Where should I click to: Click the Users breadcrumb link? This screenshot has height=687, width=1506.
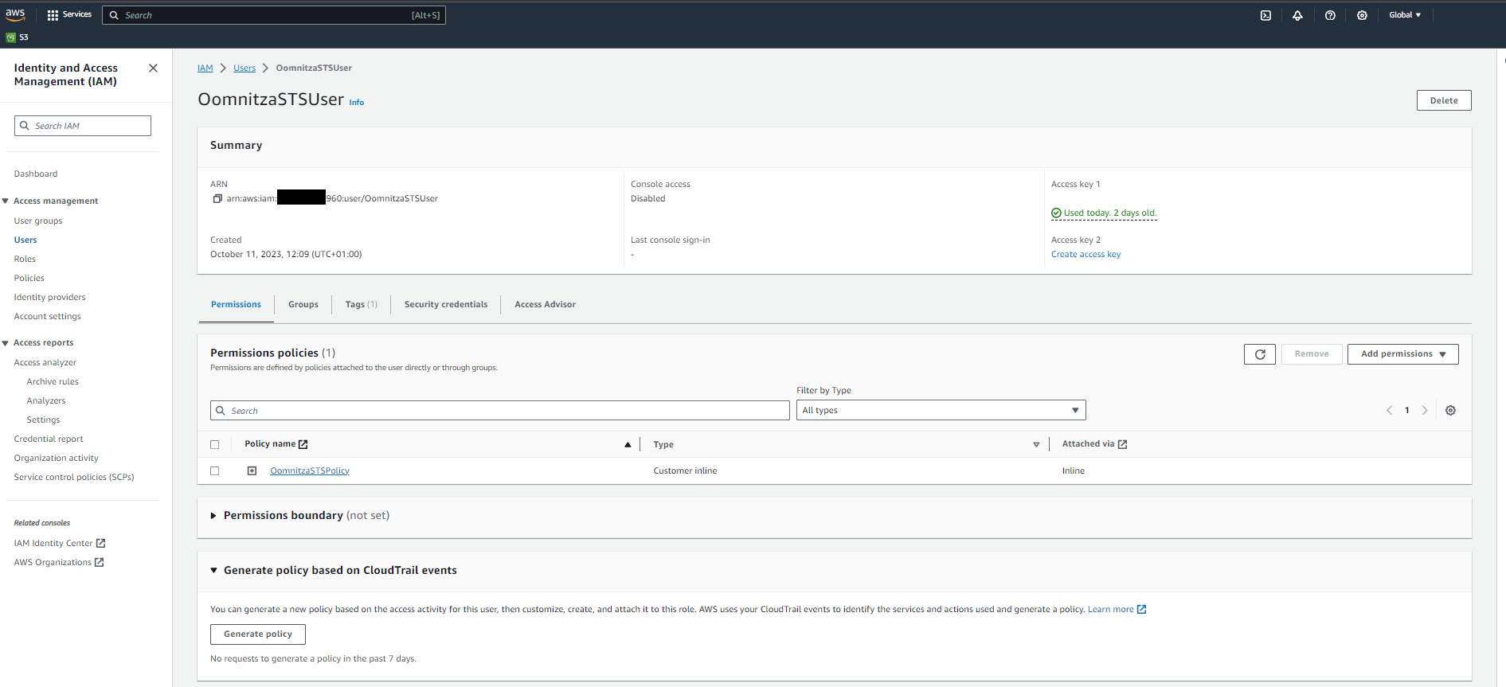coord(244,68)
